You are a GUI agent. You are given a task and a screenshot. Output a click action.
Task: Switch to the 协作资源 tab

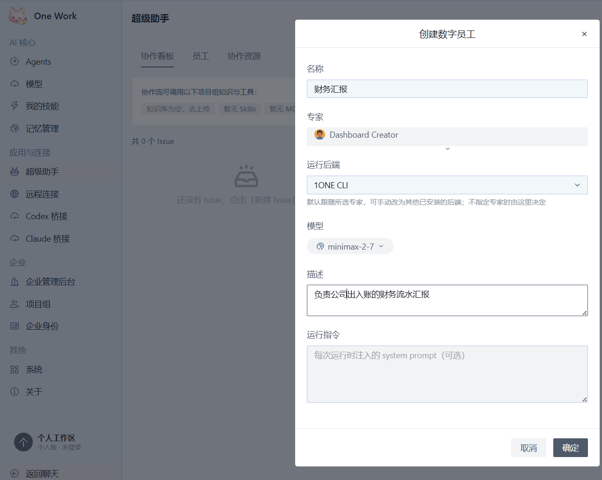pos(244,56)
